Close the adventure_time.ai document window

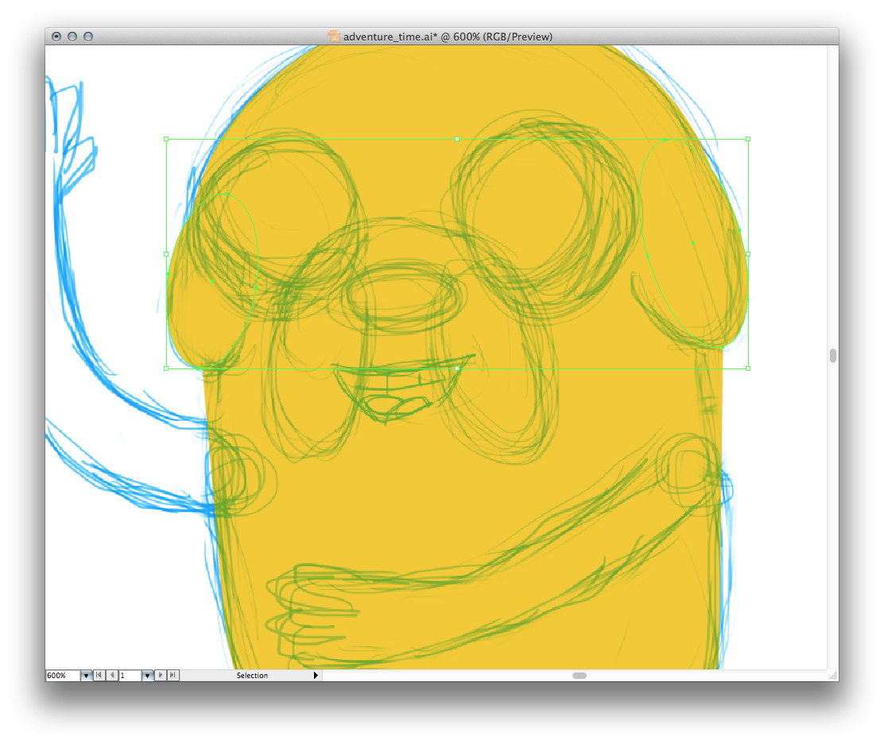56,37
